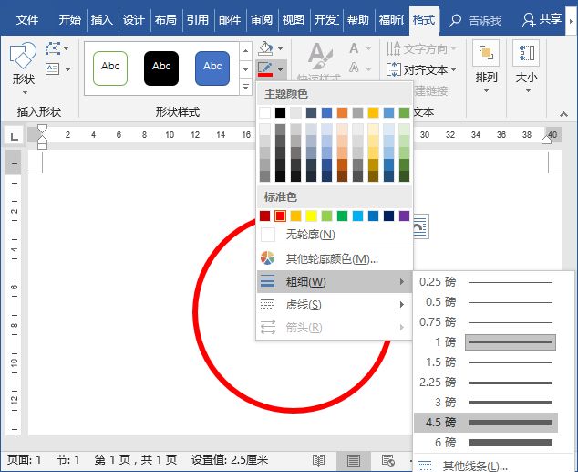578x472 pixels.
Task: Click the 告诉我 search magnifier icon
Action: pyautogui.click(x=455, y=20)
